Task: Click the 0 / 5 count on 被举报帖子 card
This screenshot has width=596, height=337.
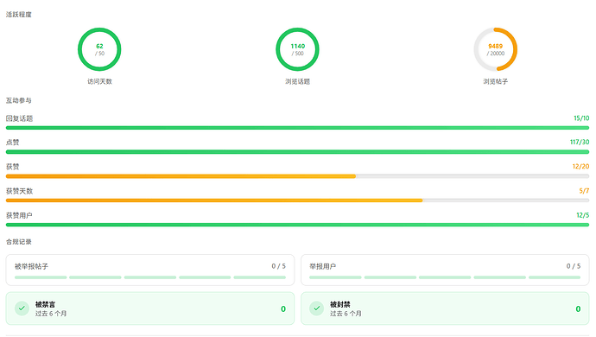Action: [x=279, y=266]
